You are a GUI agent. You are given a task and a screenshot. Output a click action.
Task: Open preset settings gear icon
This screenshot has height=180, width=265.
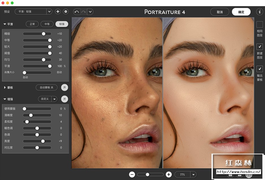[66, 12]
